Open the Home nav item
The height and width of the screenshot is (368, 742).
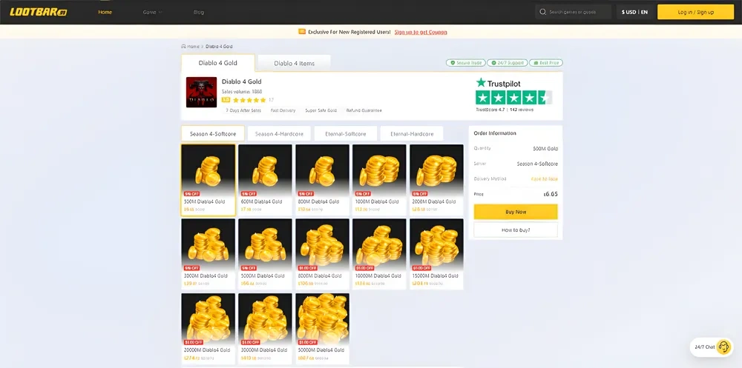pyautogui.click(x=105, y=13)
